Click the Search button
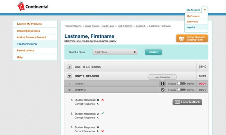This screenshot has width=226, height=135. [153, 52]
